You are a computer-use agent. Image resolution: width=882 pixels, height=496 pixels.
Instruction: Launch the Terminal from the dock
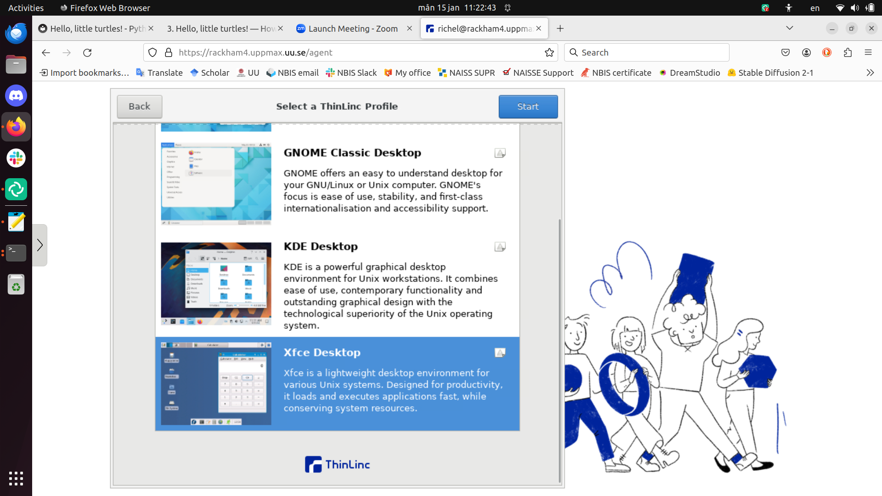tap(16, 253)
